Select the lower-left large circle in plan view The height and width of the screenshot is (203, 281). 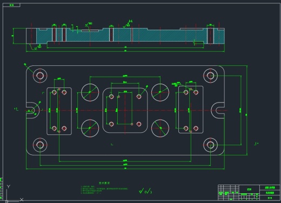(x=90, y=128)
